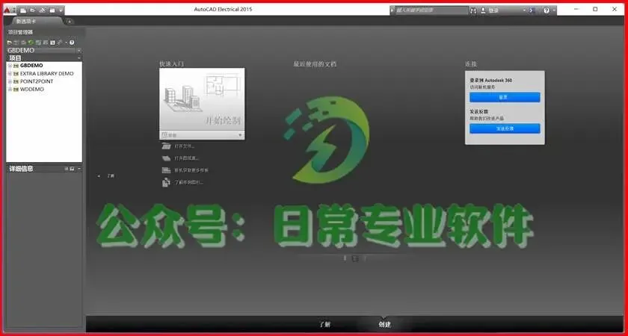628x336 pixels.
Task: Click the project icon beside POINT2POINT
Action: pyautogui.click(x=16, y=81)
